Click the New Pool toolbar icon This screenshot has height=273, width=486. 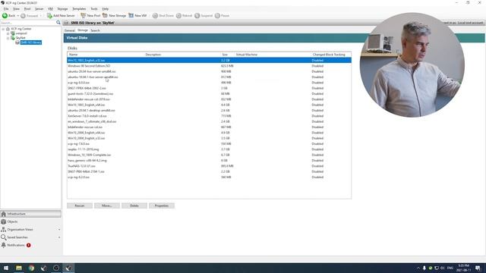[x=83, y=15]
